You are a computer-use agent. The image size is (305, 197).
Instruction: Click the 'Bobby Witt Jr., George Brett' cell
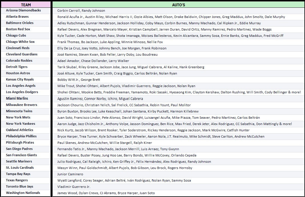pyautogui.click(x=178, y=80)
